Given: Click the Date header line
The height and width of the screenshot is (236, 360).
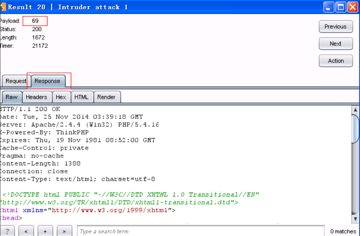Looking at the screenshot, I should 71,117.
